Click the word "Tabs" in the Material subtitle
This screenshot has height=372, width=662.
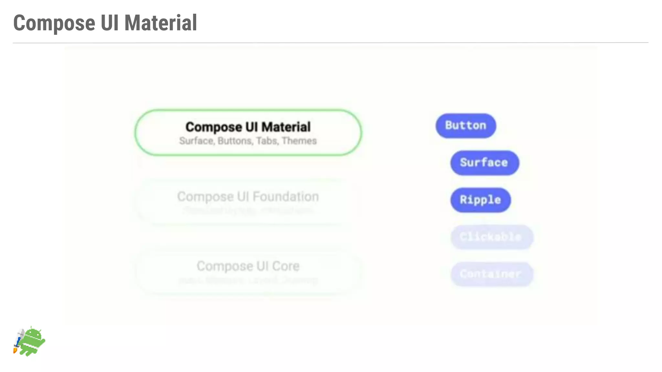point(267,141)
